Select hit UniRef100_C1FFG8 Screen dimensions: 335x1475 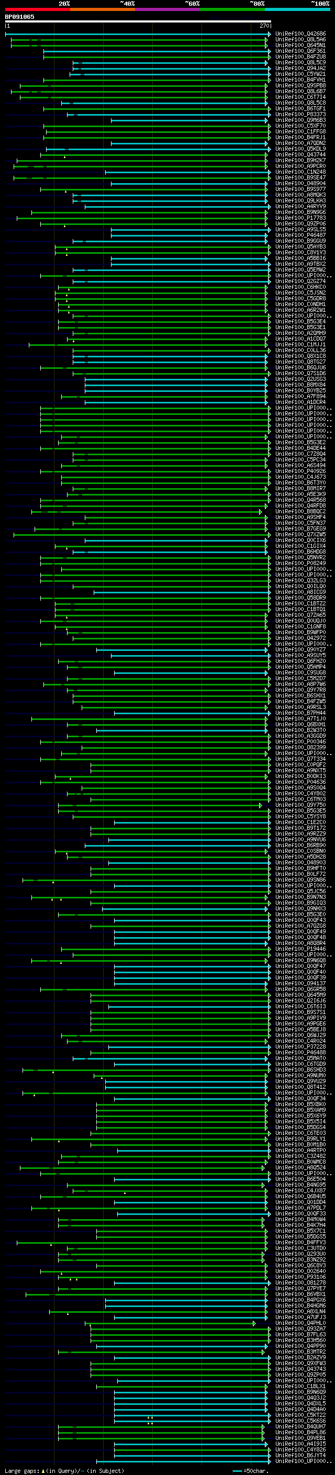[300, 132]
